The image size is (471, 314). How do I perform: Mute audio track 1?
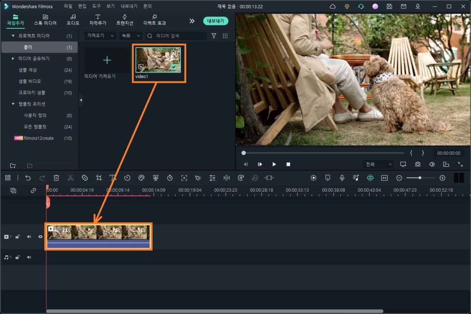point(29,257)
